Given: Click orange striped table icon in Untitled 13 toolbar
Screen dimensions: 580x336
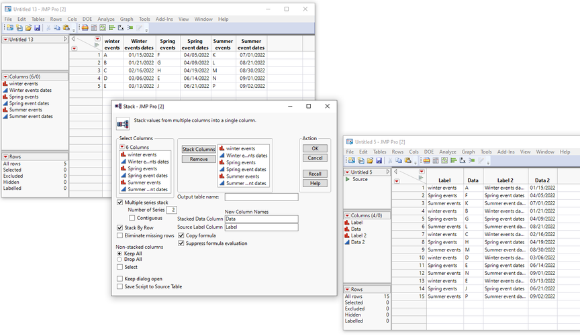Looking at the screenshot, I should 85,27.
